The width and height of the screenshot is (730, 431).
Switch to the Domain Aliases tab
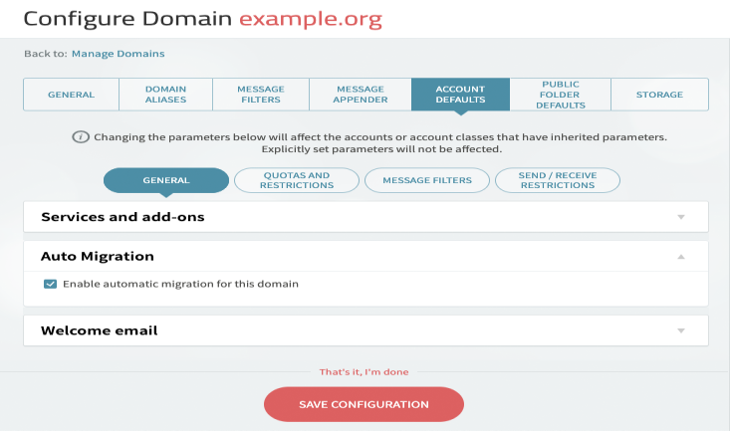coord(165,95)
